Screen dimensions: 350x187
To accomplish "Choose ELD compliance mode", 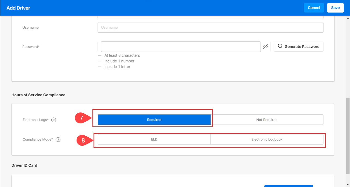I will pyautogui.click(x=154, y=139).
